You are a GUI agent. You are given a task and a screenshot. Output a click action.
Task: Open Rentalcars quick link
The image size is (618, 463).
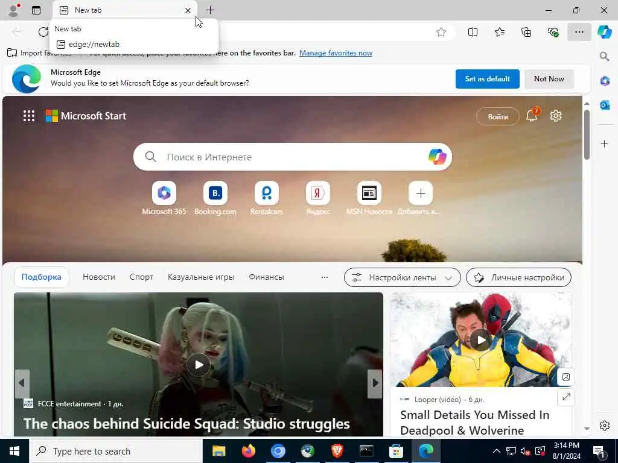coord(266,198)
